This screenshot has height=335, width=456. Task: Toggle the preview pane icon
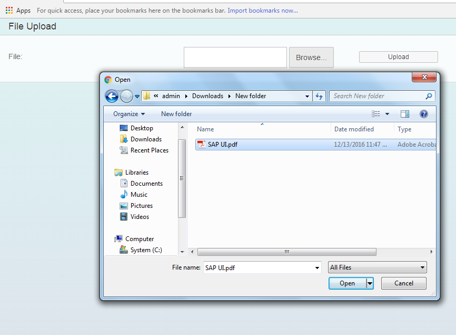pos(405,114)
